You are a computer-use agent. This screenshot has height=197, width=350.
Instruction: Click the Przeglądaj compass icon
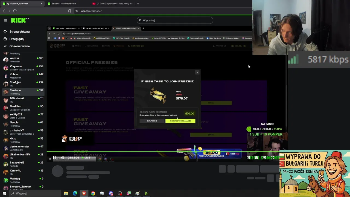click(x=5, y=39)
